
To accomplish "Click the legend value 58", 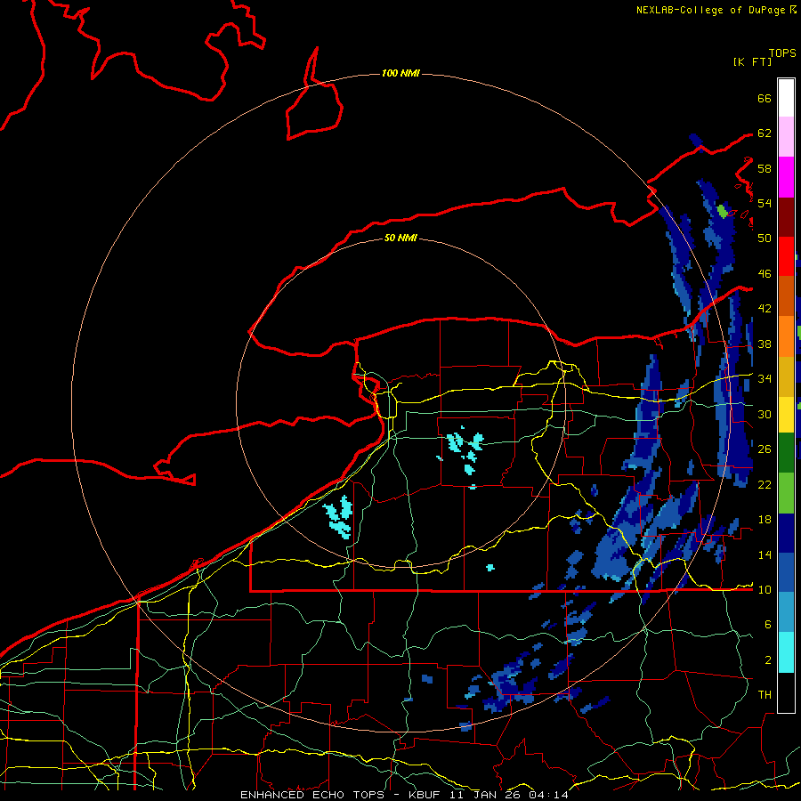I will [x=765, y=168].
